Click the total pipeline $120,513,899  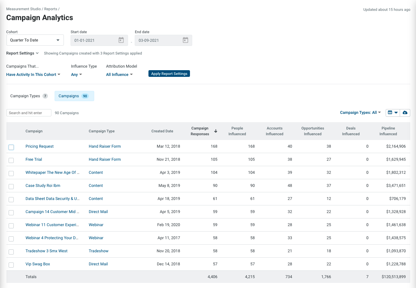point(394,277)
